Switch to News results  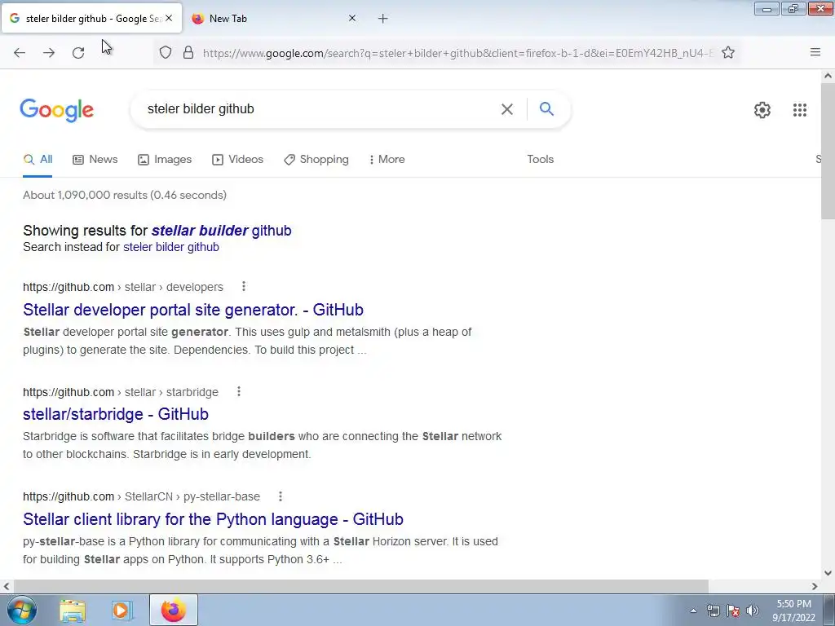(95, 159)
